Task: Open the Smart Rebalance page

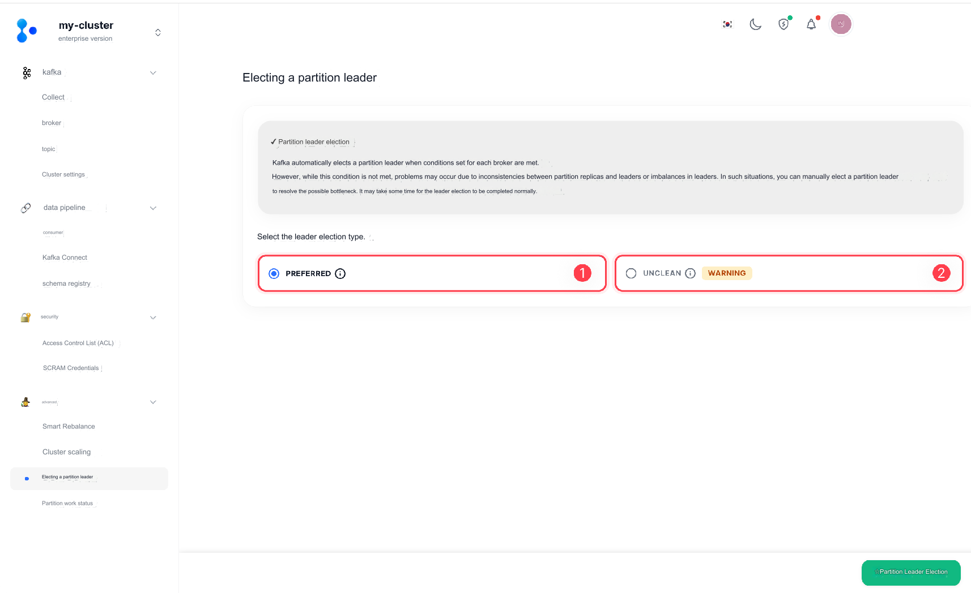Action: click(x=69, y=427)
